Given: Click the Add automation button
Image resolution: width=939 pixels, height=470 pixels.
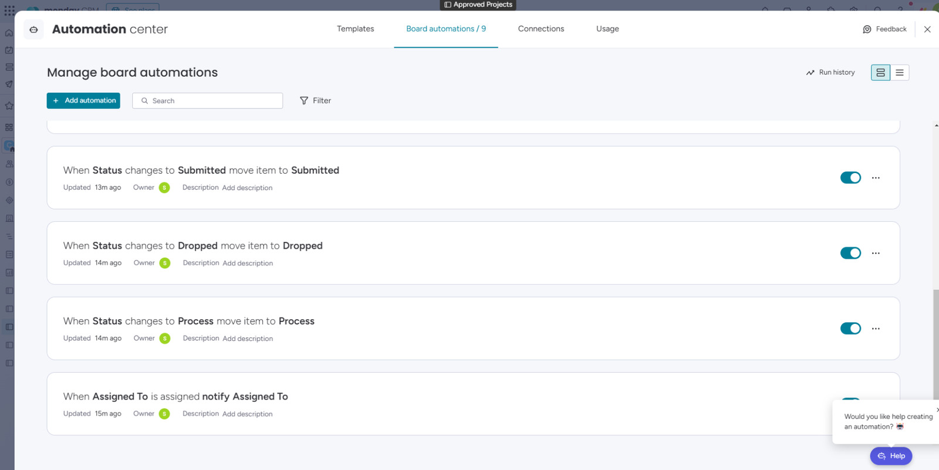Looking at the screenshot, I should pyautogui.click(x=83, y=100).
